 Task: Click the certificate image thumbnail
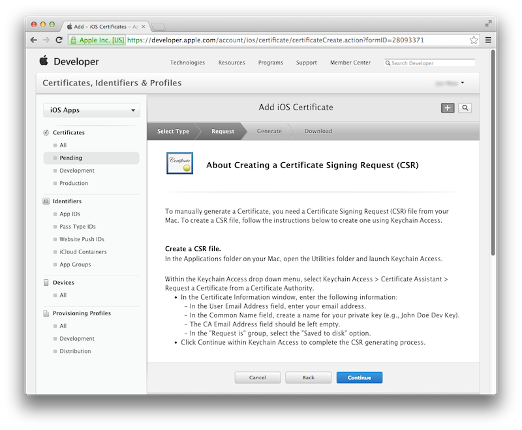coord(180,163)
